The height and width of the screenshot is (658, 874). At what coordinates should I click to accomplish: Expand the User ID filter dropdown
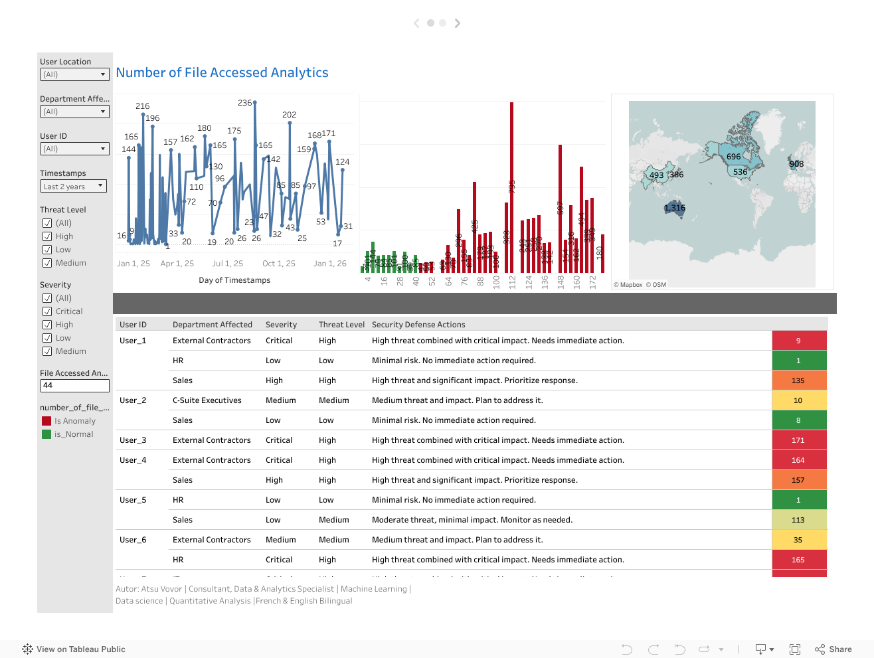[74, 148]
